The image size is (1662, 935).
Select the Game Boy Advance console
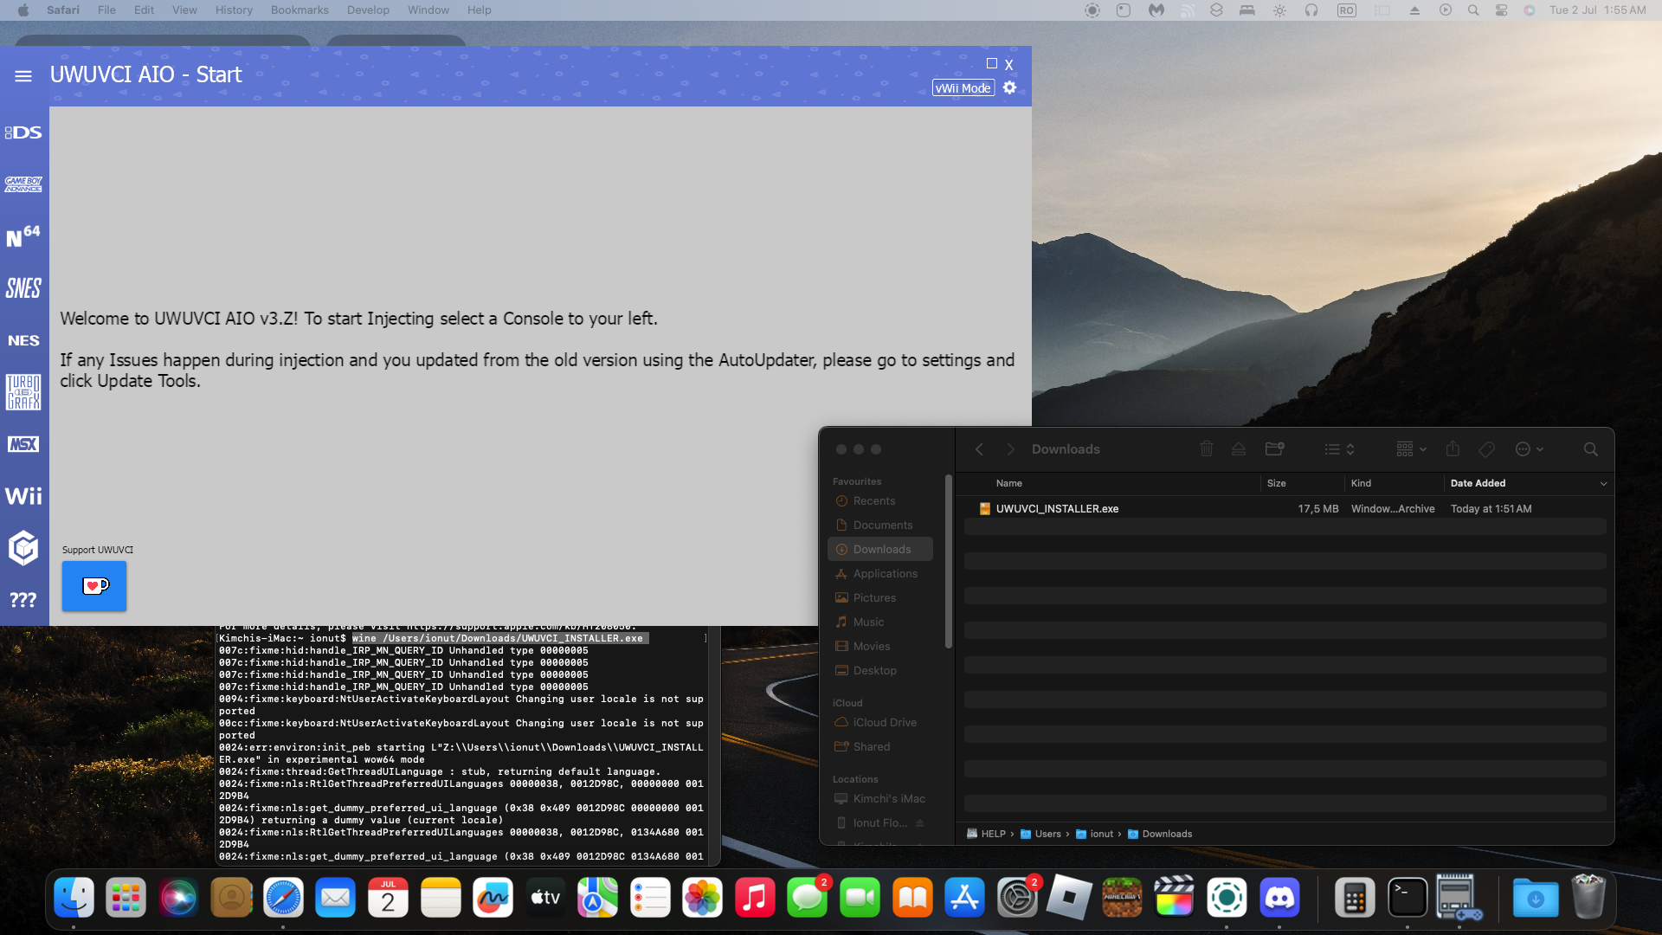(x=23, y=184)
